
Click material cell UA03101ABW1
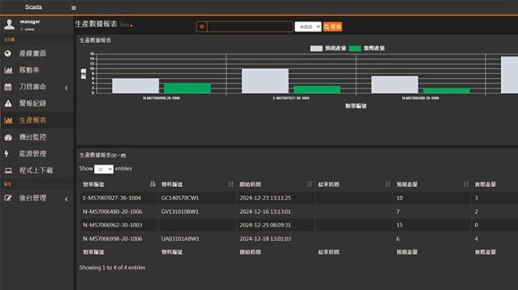180,238
